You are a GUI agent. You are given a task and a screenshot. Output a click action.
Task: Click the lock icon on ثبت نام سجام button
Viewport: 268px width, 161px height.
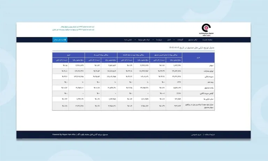(x=65, y=40)
